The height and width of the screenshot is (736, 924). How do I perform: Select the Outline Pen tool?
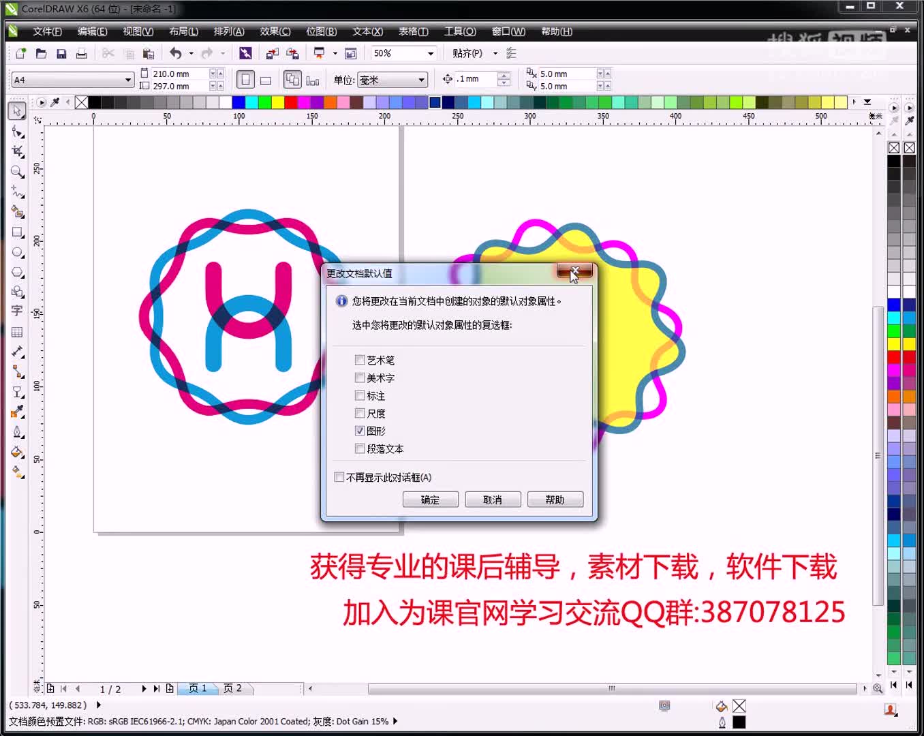coord(17,432)
